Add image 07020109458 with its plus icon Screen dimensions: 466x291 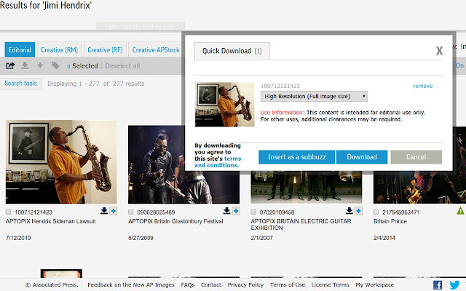coord(359,211)
